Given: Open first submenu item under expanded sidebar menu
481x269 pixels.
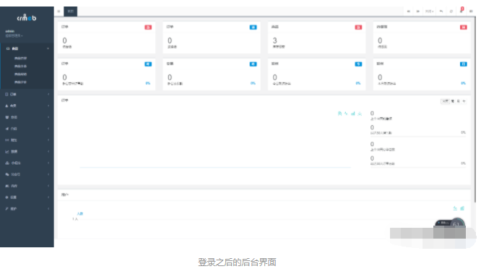Looking at the screenshot, I should [20, 59].
